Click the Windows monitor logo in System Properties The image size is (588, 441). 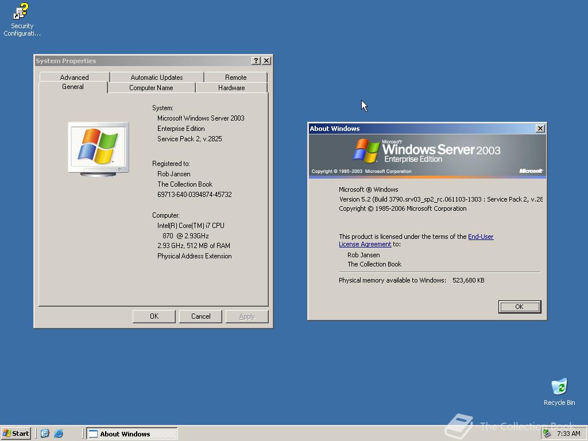click(x=99, y=149)
